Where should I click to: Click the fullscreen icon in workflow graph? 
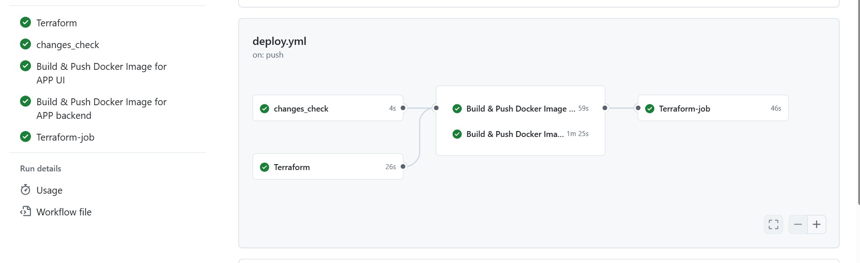[x=773, y=224]
